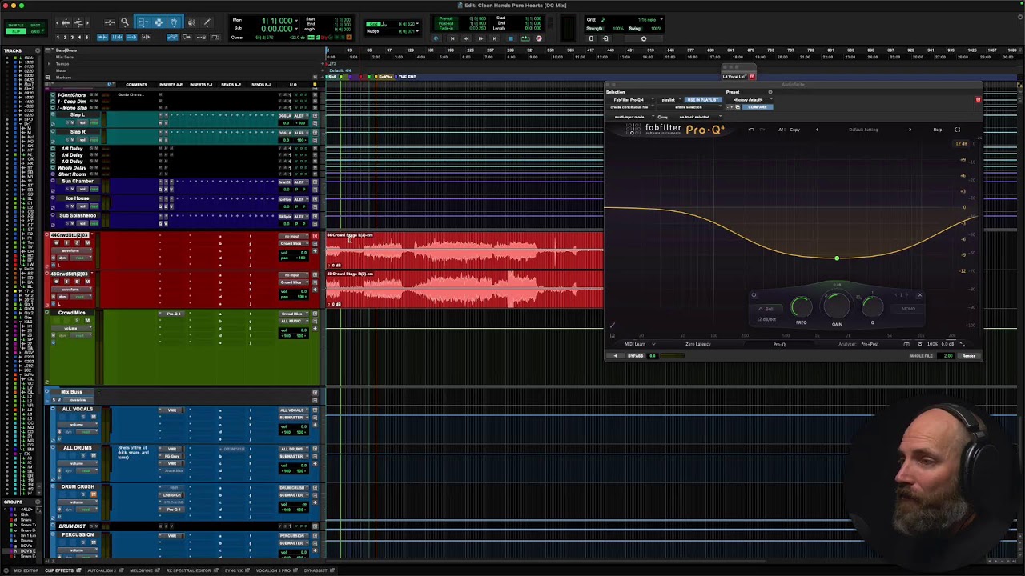The image size is (1025, 576).
Task: Click the AudioSuite Render button
Action: (x=969, y=356)
